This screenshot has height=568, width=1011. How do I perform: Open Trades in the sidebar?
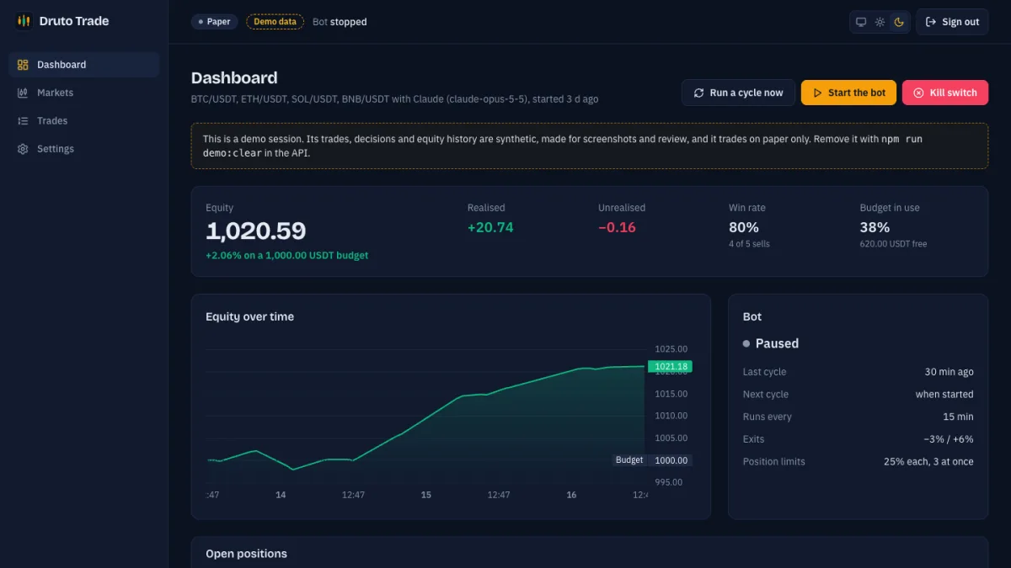pos(83,120)
